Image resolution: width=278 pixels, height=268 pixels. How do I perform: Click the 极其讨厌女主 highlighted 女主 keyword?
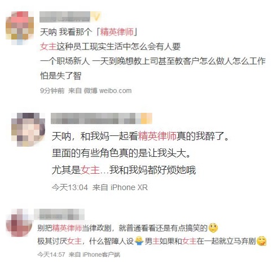74,241
